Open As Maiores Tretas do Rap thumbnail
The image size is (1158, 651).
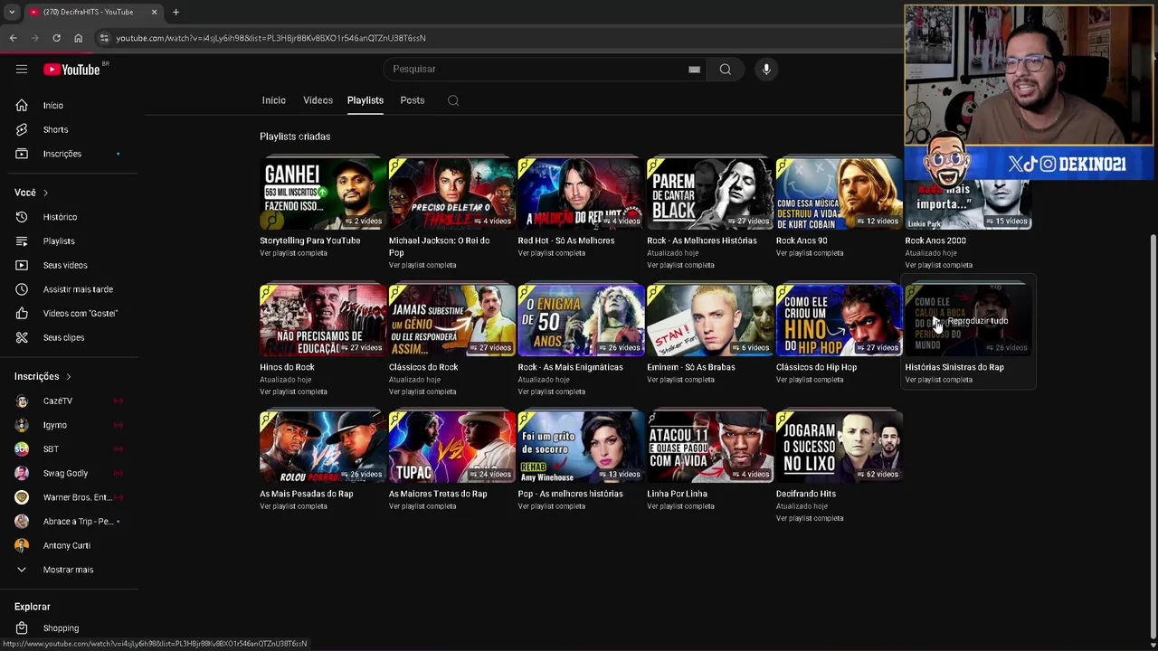click(452, 447)
